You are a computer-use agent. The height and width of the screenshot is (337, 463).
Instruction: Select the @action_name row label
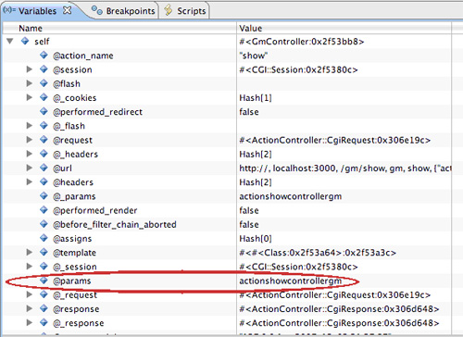(83, 56)
